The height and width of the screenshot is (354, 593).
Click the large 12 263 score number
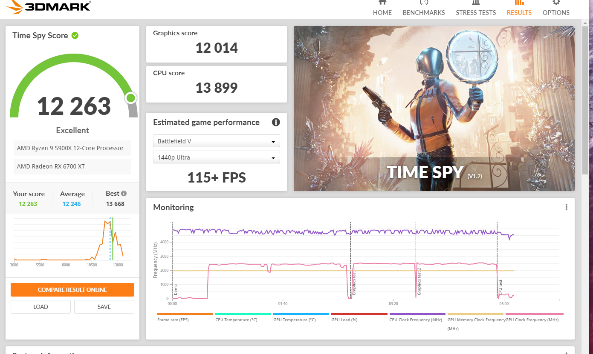[x=74, y=106]
